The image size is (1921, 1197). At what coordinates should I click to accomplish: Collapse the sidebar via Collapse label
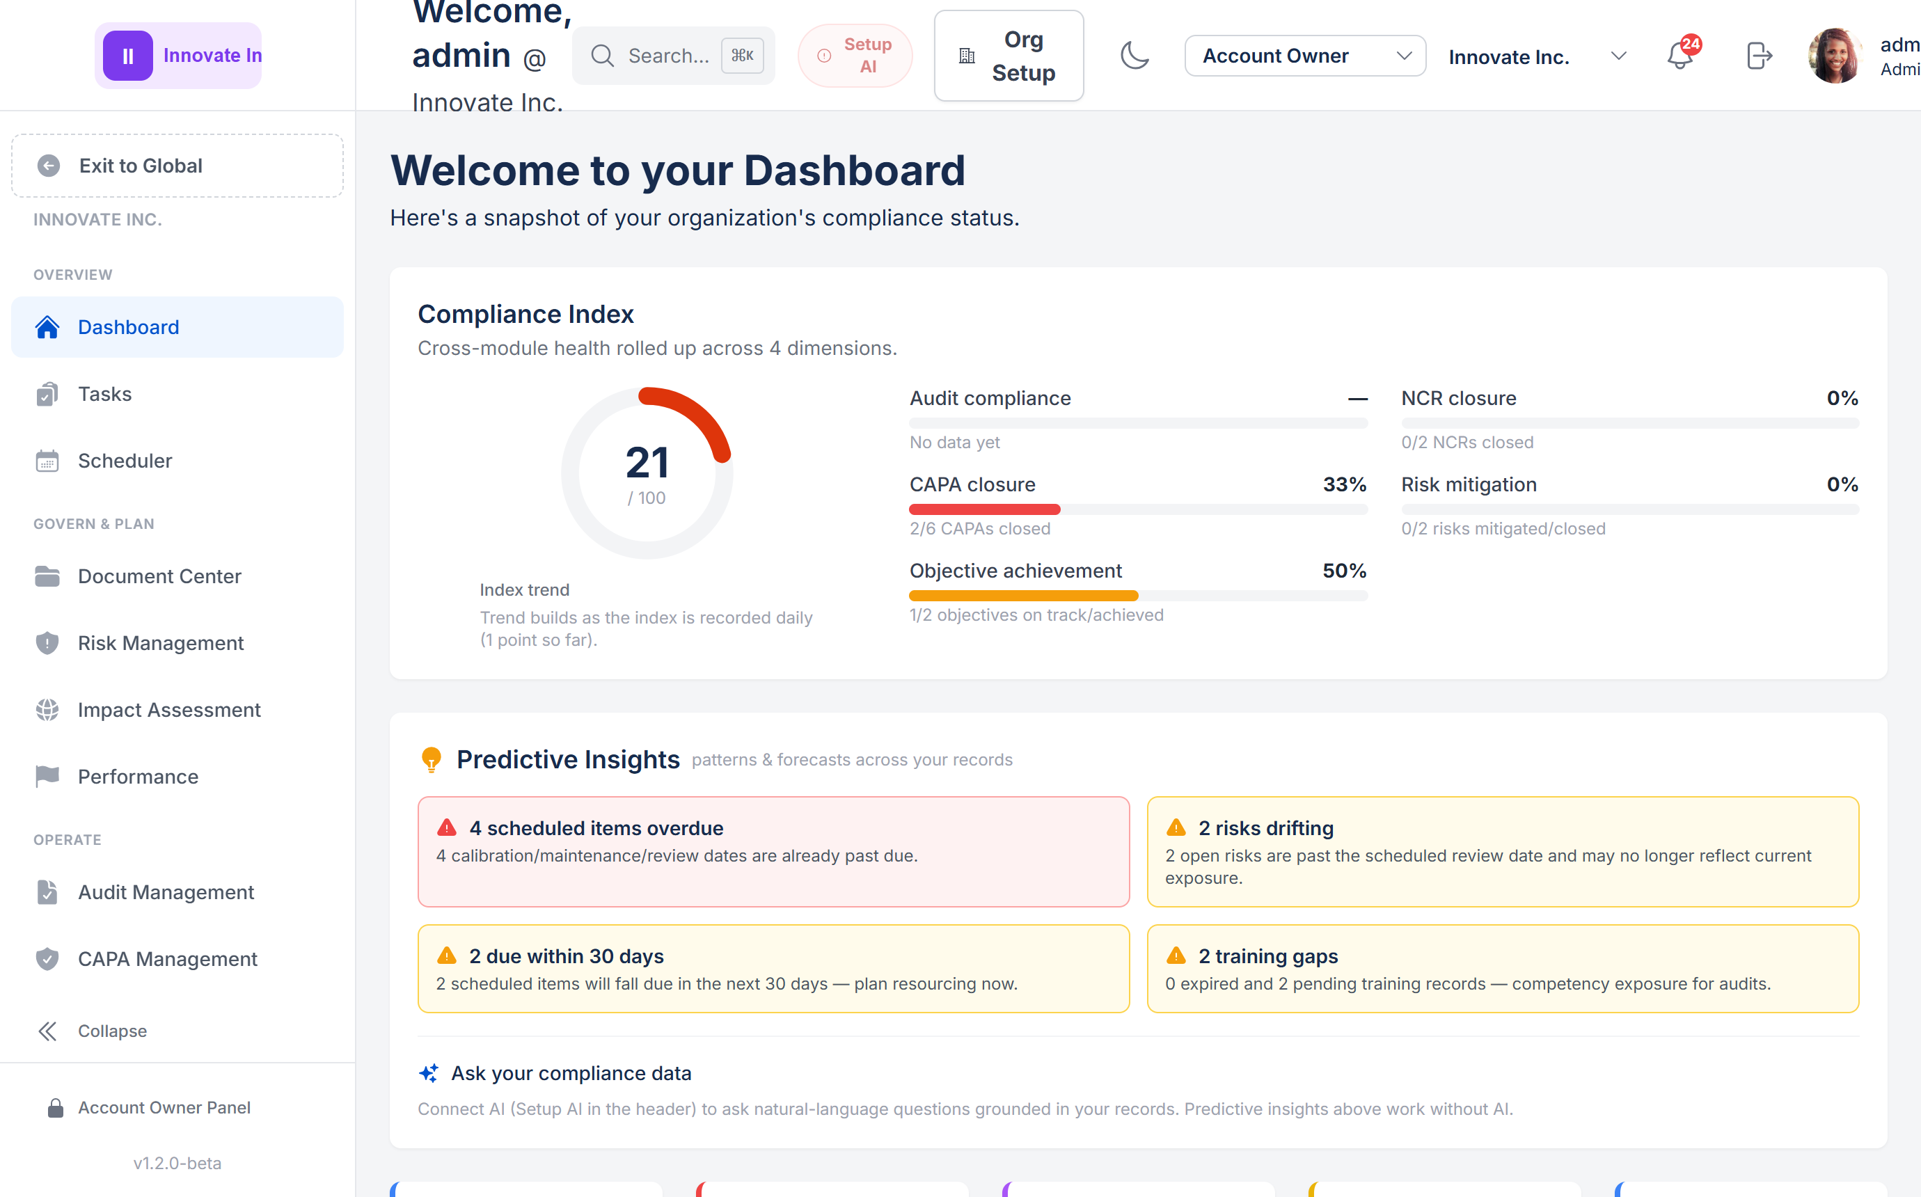point(112,1031)
